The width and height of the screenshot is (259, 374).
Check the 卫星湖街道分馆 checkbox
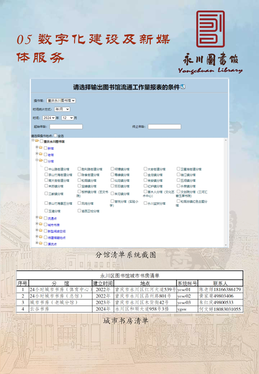click(x=178, y=169)
